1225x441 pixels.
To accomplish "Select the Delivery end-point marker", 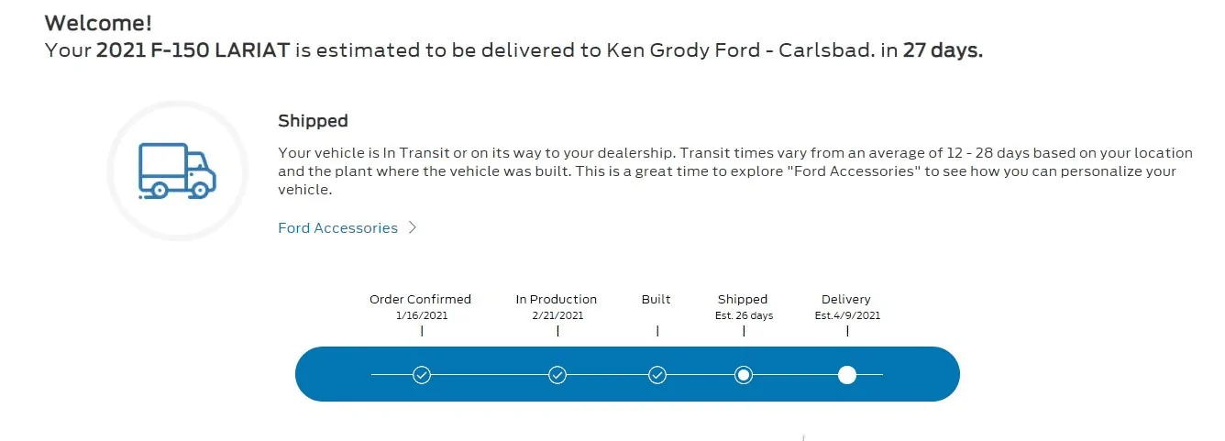I will pyautogui.click(x=847, y=374).
